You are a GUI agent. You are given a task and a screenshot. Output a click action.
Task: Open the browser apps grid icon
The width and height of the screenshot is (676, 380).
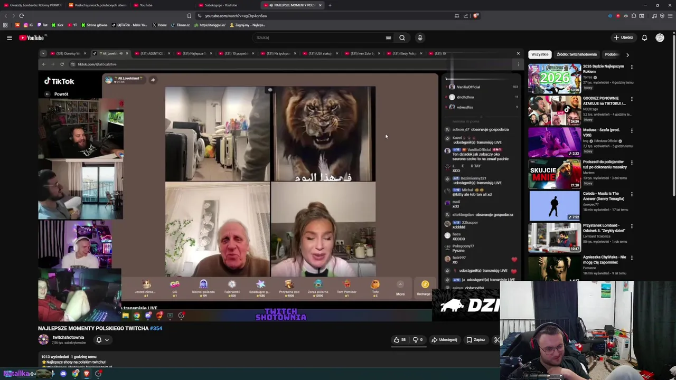click(5, 25)
